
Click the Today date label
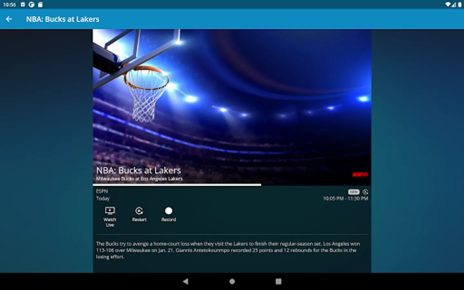pos(103,198)
